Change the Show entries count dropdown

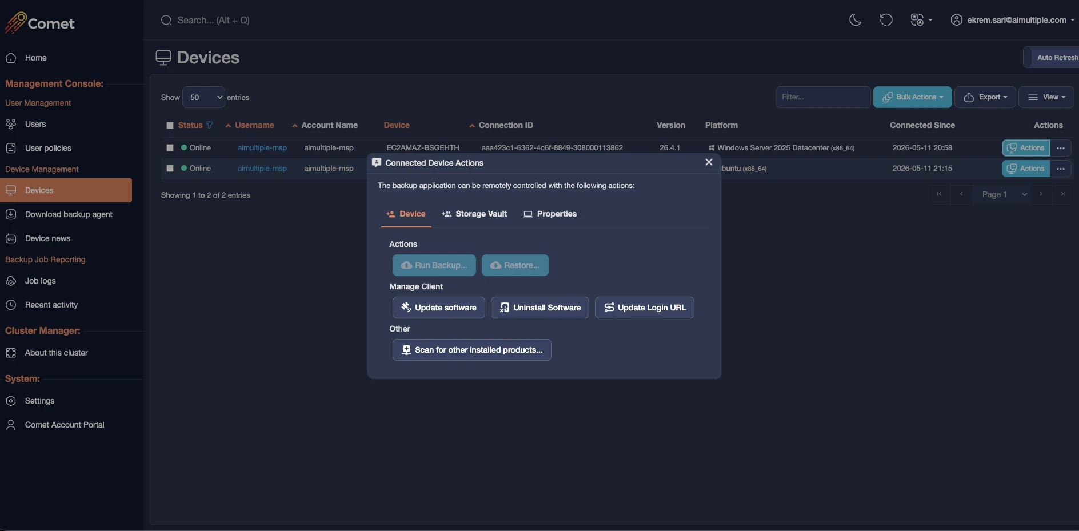tap(204, 97)
